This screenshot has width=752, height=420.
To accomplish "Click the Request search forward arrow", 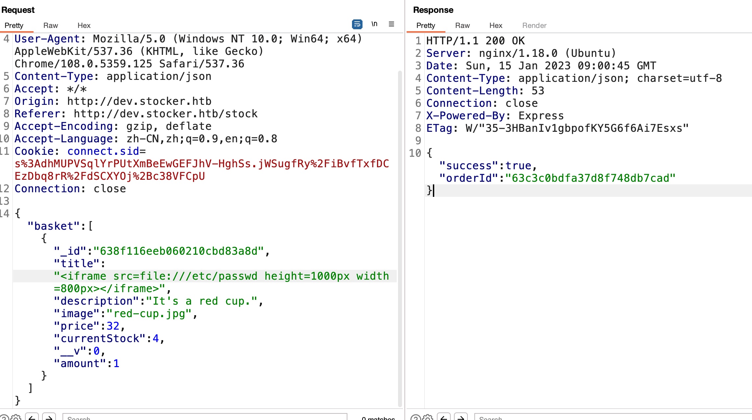I will tap(49, 418).
